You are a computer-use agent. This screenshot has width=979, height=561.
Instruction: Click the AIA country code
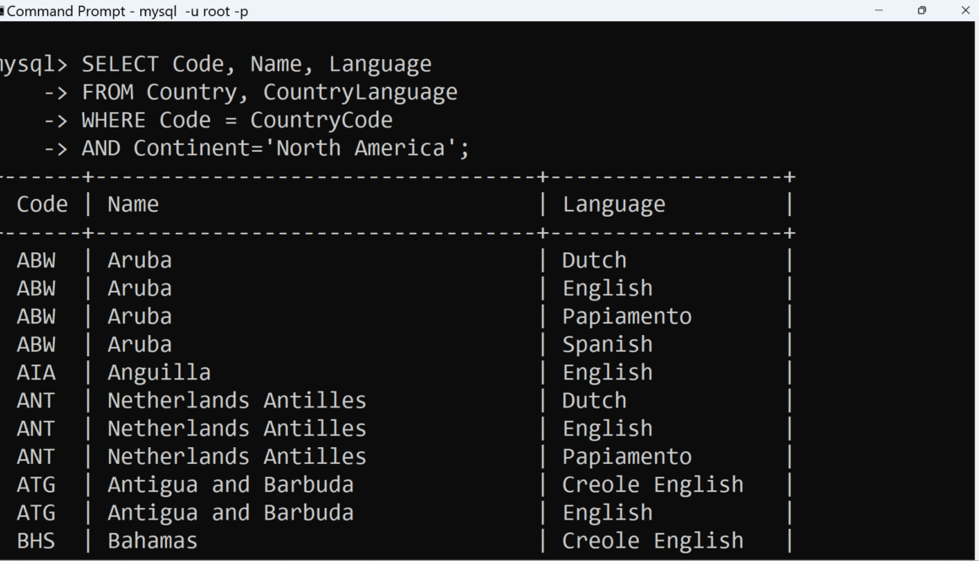click(x=35, y=372)
